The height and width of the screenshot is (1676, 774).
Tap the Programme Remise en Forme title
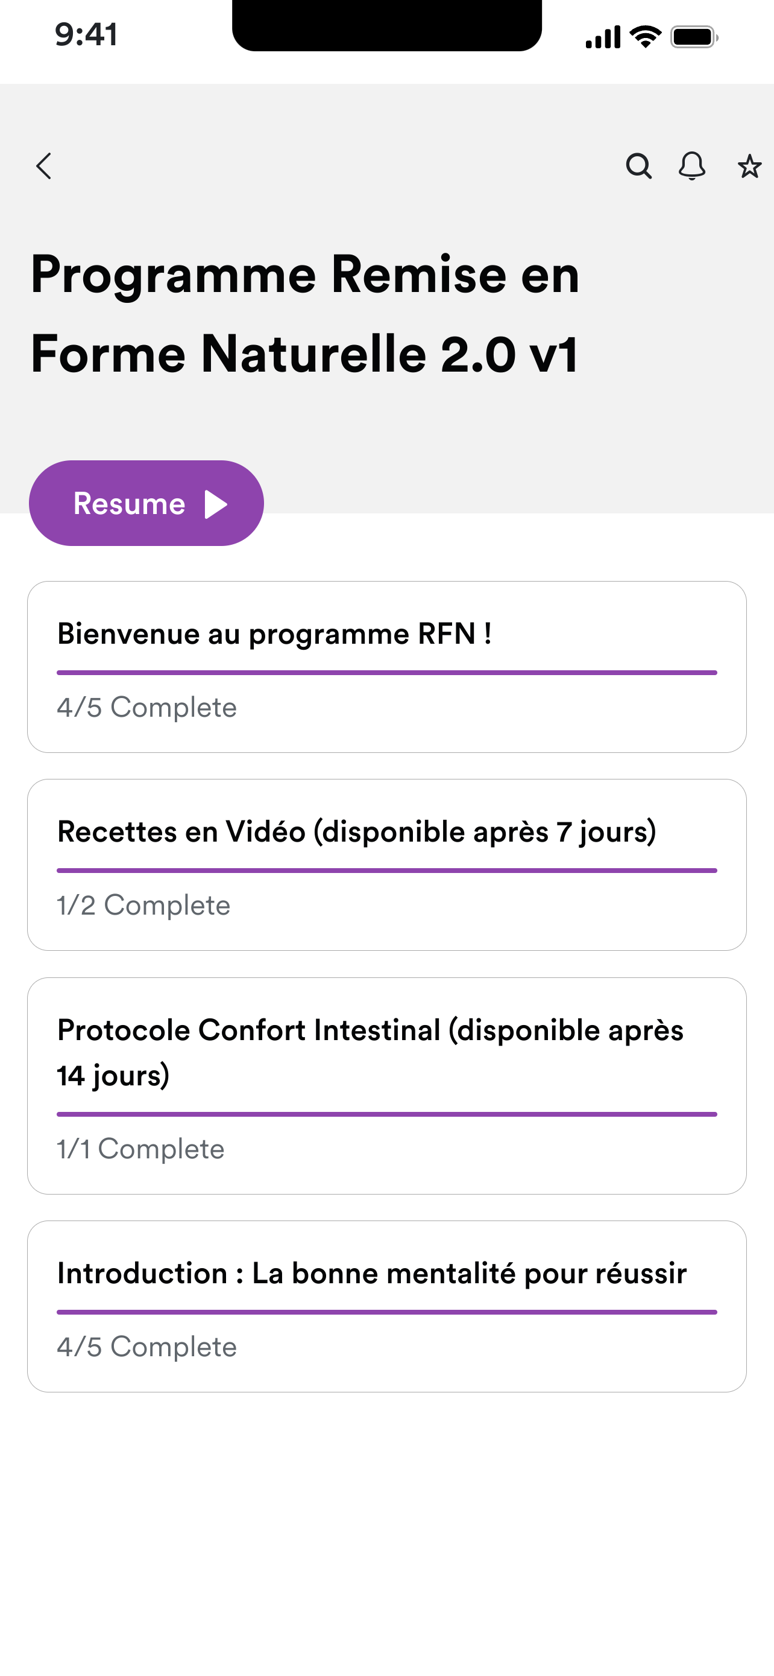click(305, 314)
